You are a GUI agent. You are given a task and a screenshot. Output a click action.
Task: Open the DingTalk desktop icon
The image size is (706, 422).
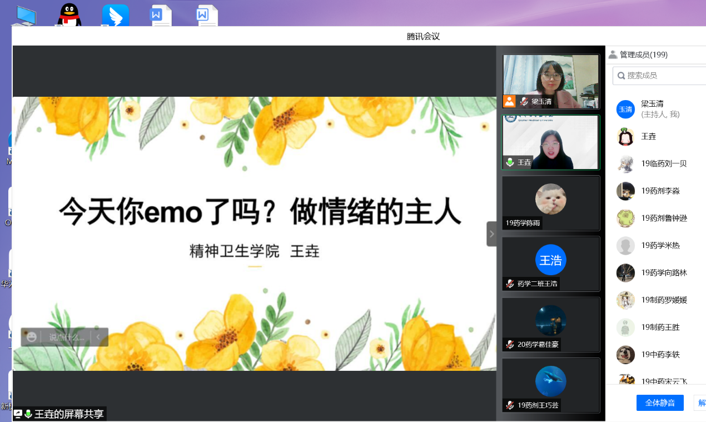tap(115, 16)
